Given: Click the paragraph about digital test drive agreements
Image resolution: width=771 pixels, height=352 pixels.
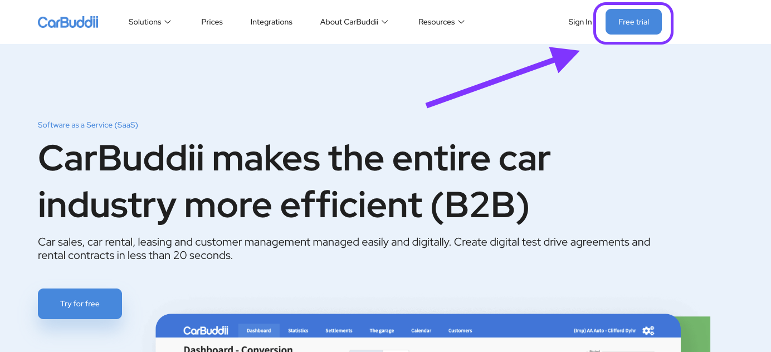Looking at the screenshot, I should point(344,249).
